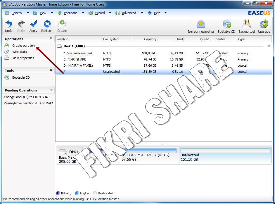The image size is (275, 204).
Task: Sort by the Capacity column header
Action: click(144, 39)
